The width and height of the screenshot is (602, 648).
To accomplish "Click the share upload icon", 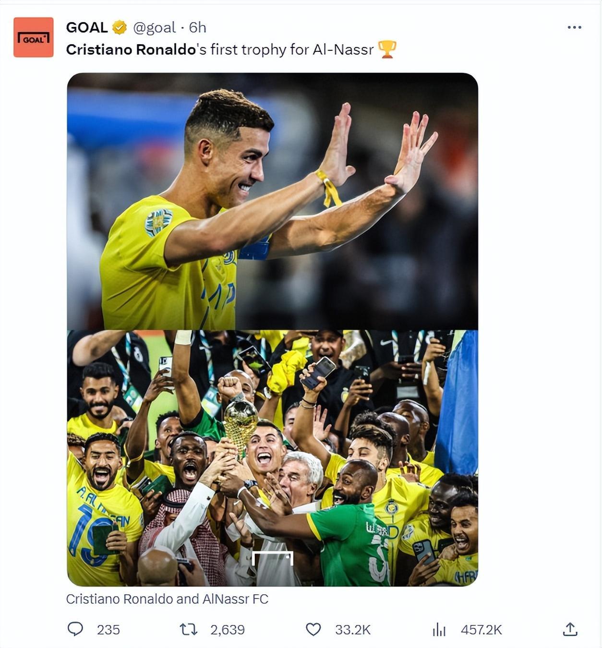I will (x=570, y=629).
